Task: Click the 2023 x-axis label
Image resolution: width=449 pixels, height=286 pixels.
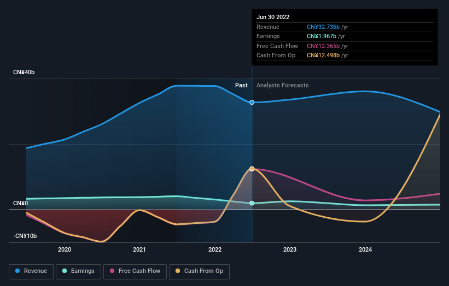Action: 290,249
